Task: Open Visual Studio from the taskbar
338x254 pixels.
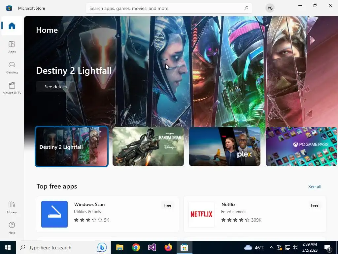Action: tap(152, 247)
